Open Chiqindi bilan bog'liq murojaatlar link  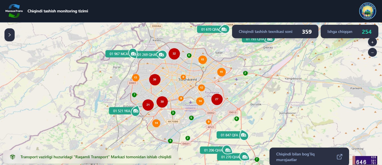[309, 157]
